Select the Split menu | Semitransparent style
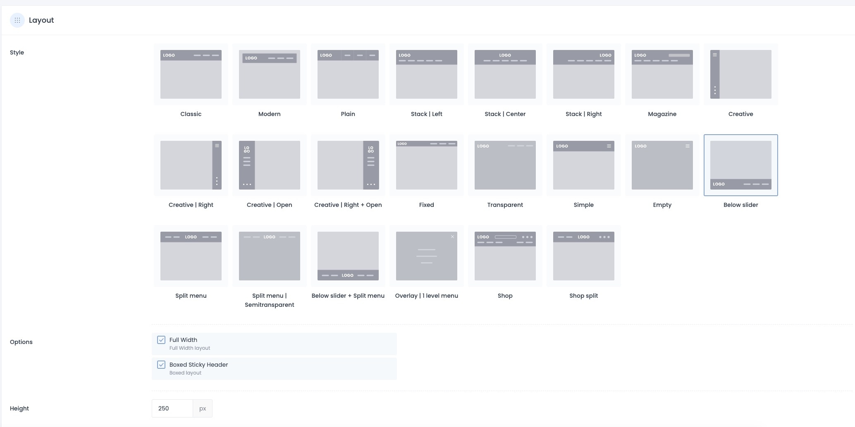The width and height of the screenshot is (855, 427). [x=269, y=256]
